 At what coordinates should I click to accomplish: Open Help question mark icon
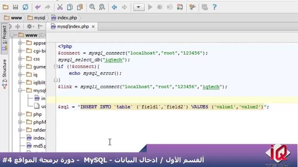click(215, 7)
